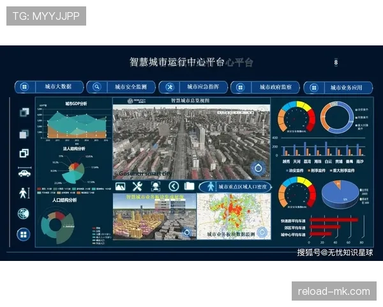The width and height of the screenshot is (383, 307).
Task: Open the radar globe icon in the sidebar
Action: coord(24,214)
